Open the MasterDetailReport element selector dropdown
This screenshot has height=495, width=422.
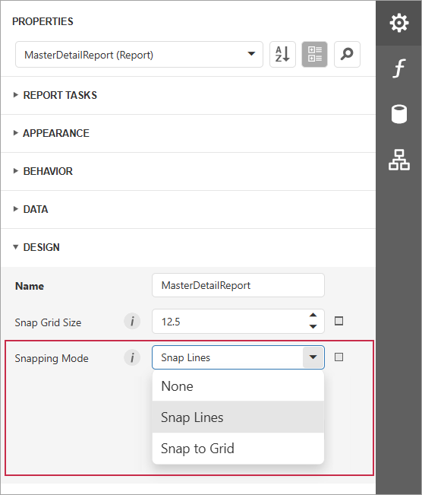click(139, 54)
